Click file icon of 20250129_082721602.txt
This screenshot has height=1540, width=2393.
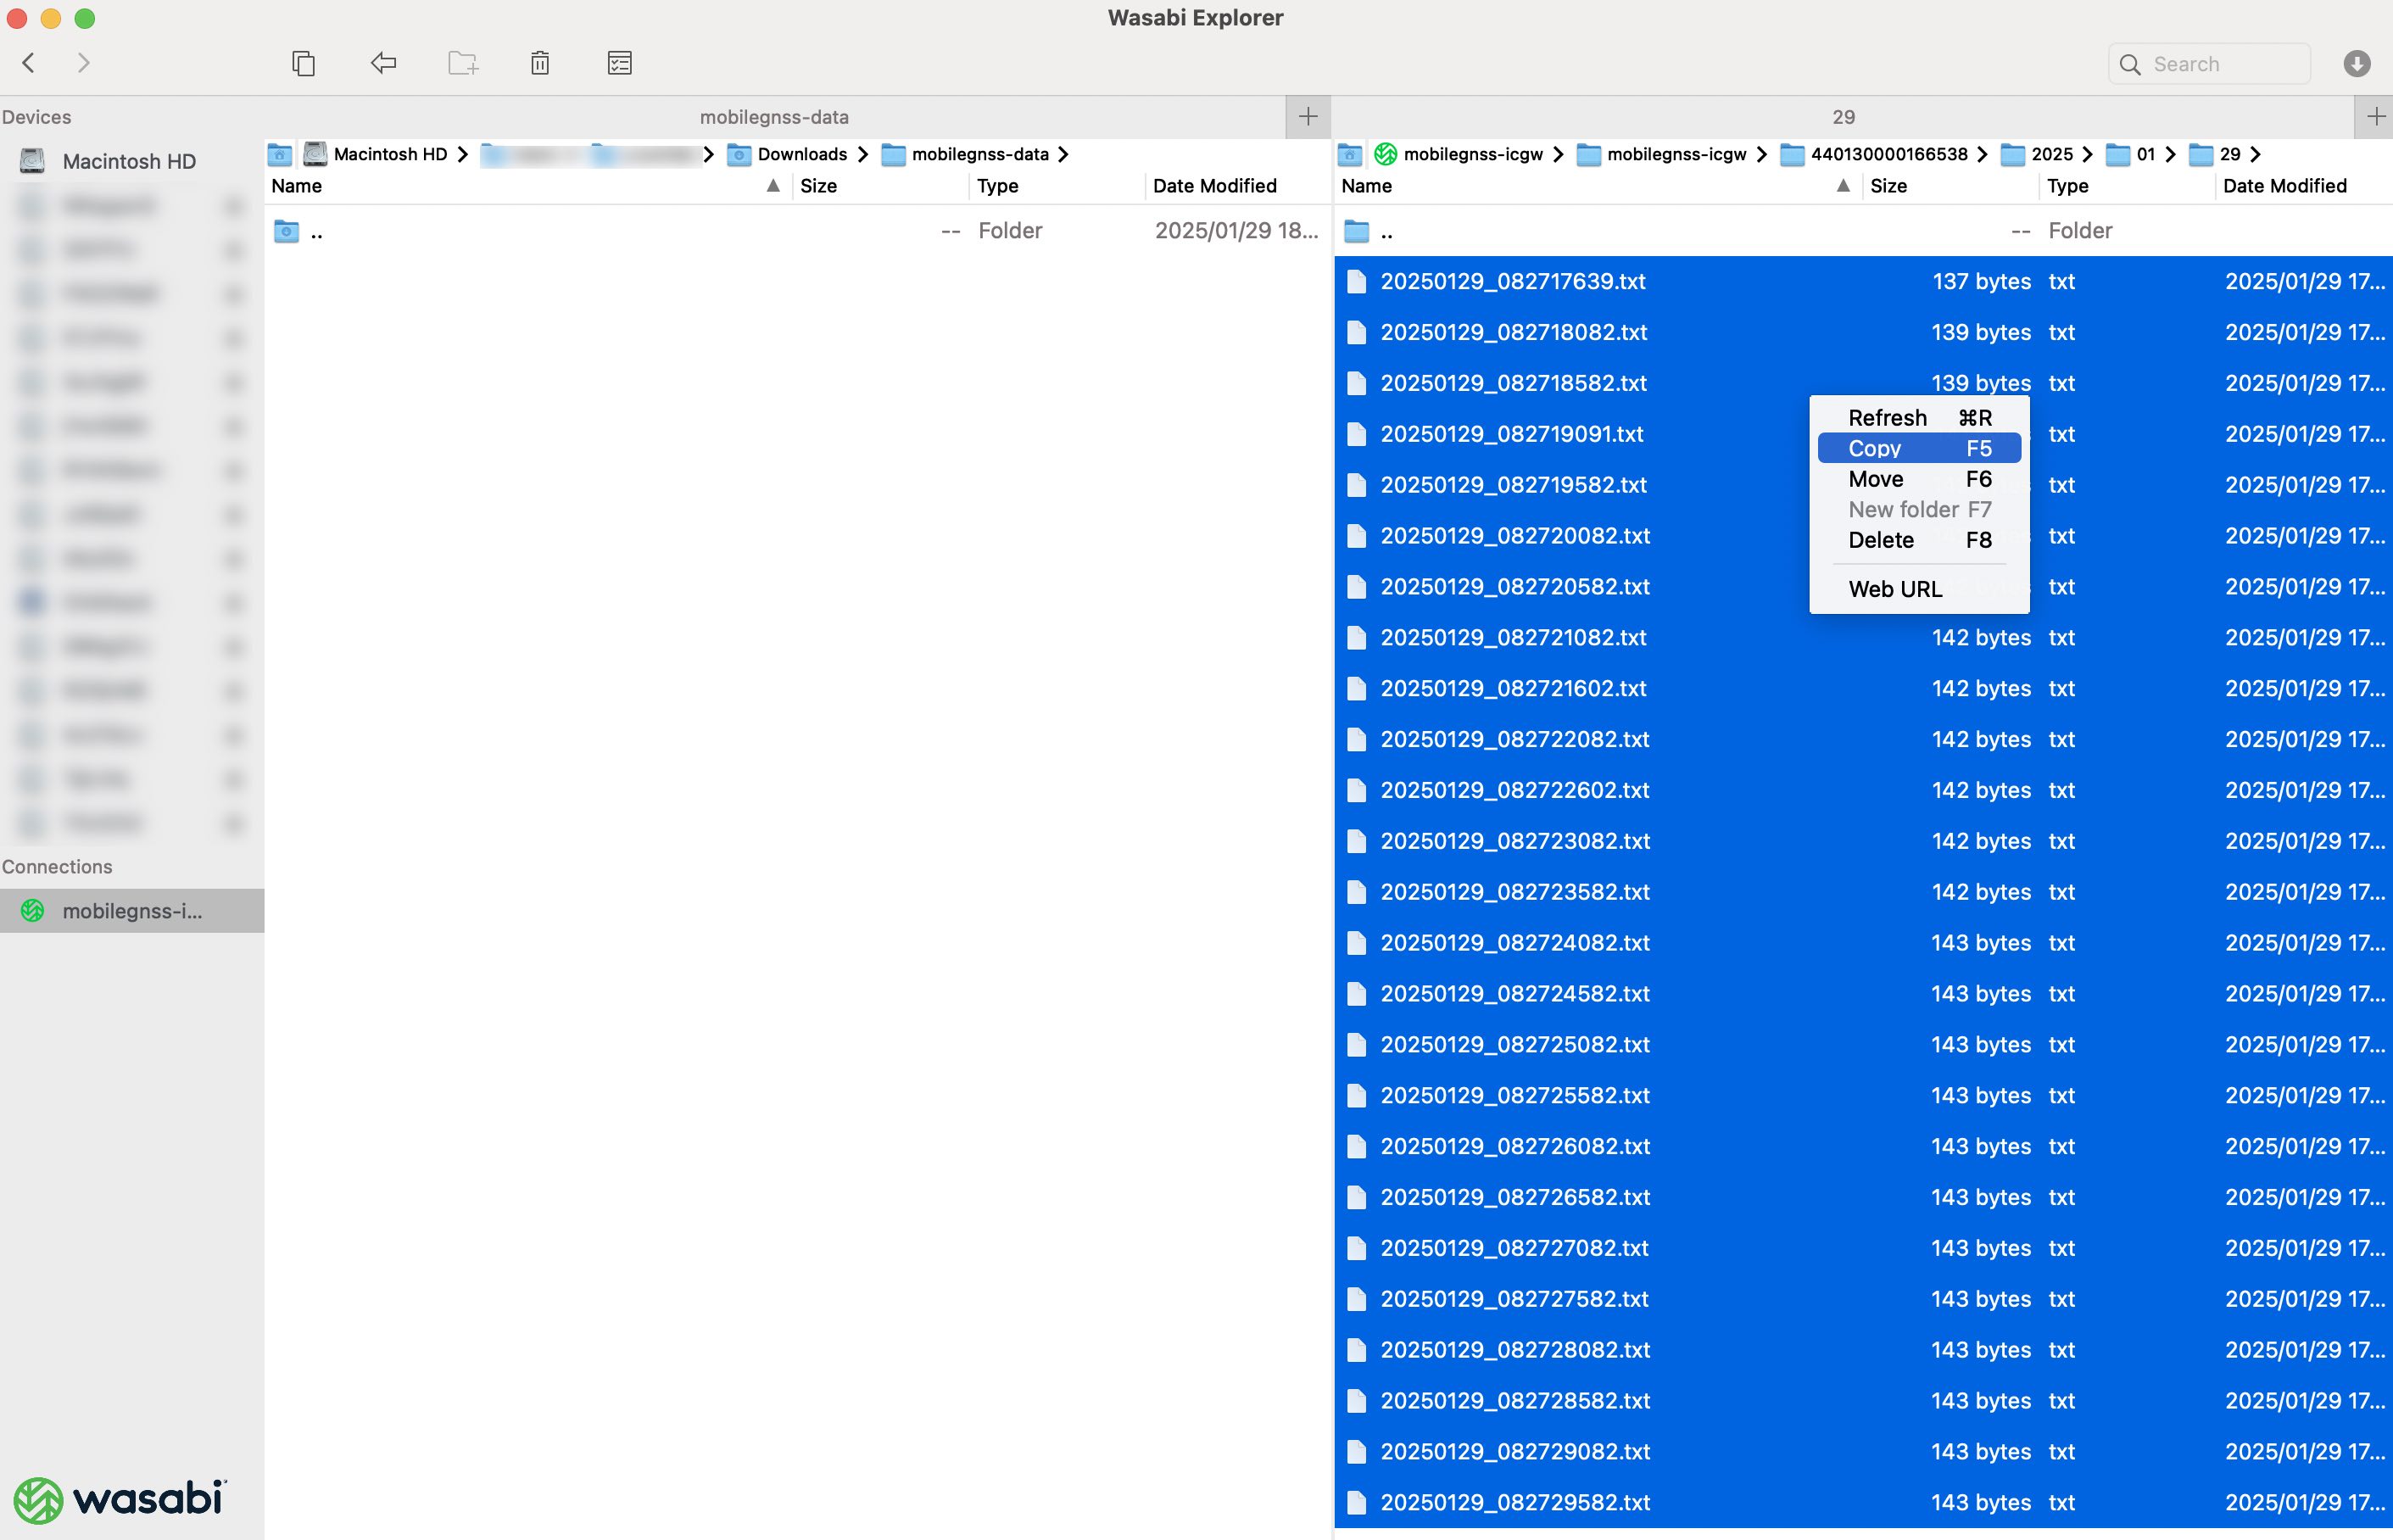(x=1356, y=689)
